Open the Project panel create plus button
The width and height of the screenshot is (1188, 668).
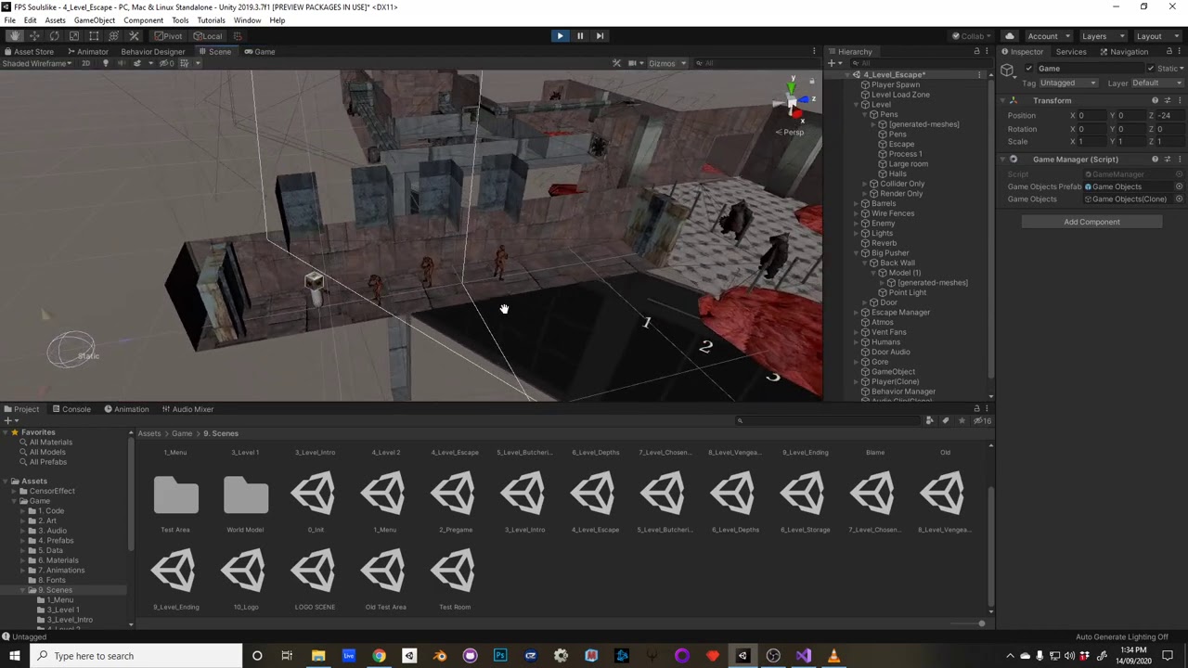click(x=9, y=420)
